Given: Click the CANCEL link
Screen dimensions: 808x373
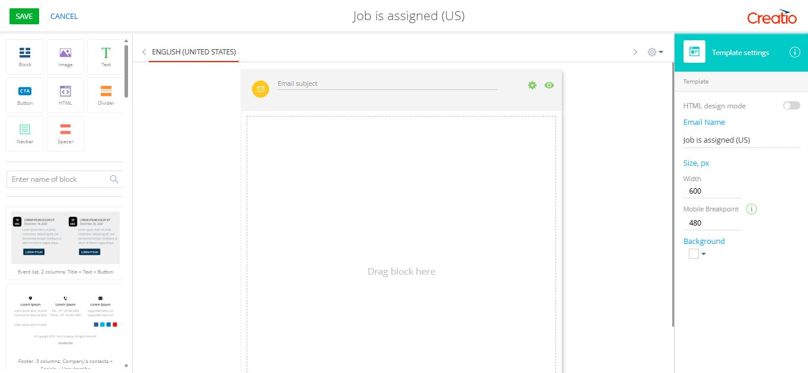Looking at the screenshot, I should point(64,17).
